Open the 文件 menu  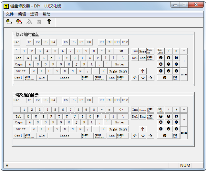tap(9, 14)
